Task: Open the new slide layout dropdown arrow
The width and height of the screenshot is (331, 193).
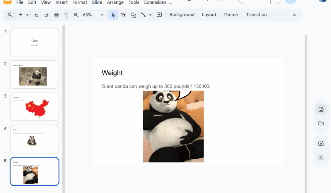Action: (27, 15)
